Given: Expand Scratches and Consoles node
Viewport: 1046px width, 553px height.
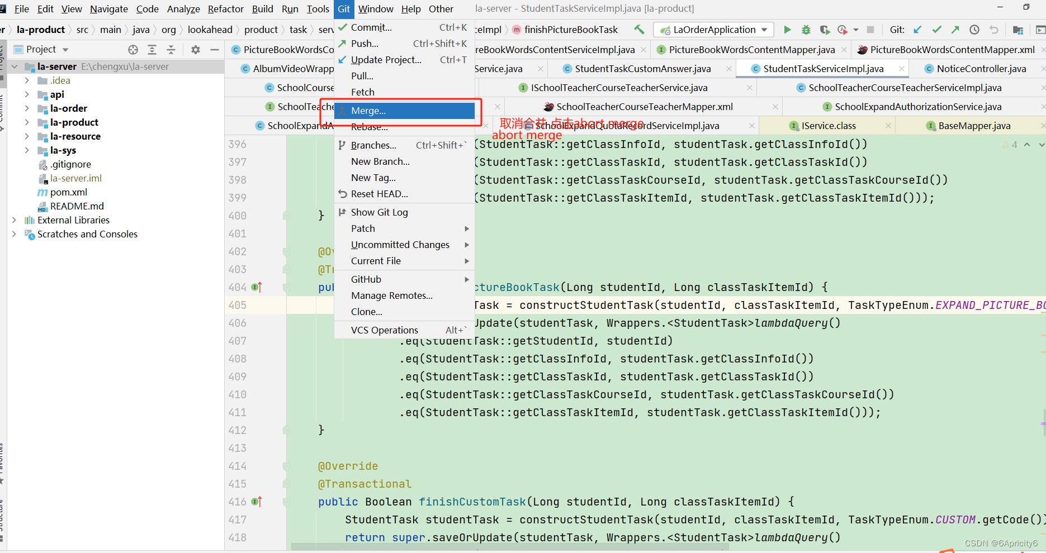Looking at the screenshot, I should pyautogui.click(x=14, y=234).
